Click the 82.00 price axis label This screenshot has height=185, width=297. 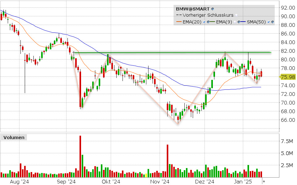click(x=288, y=51)
